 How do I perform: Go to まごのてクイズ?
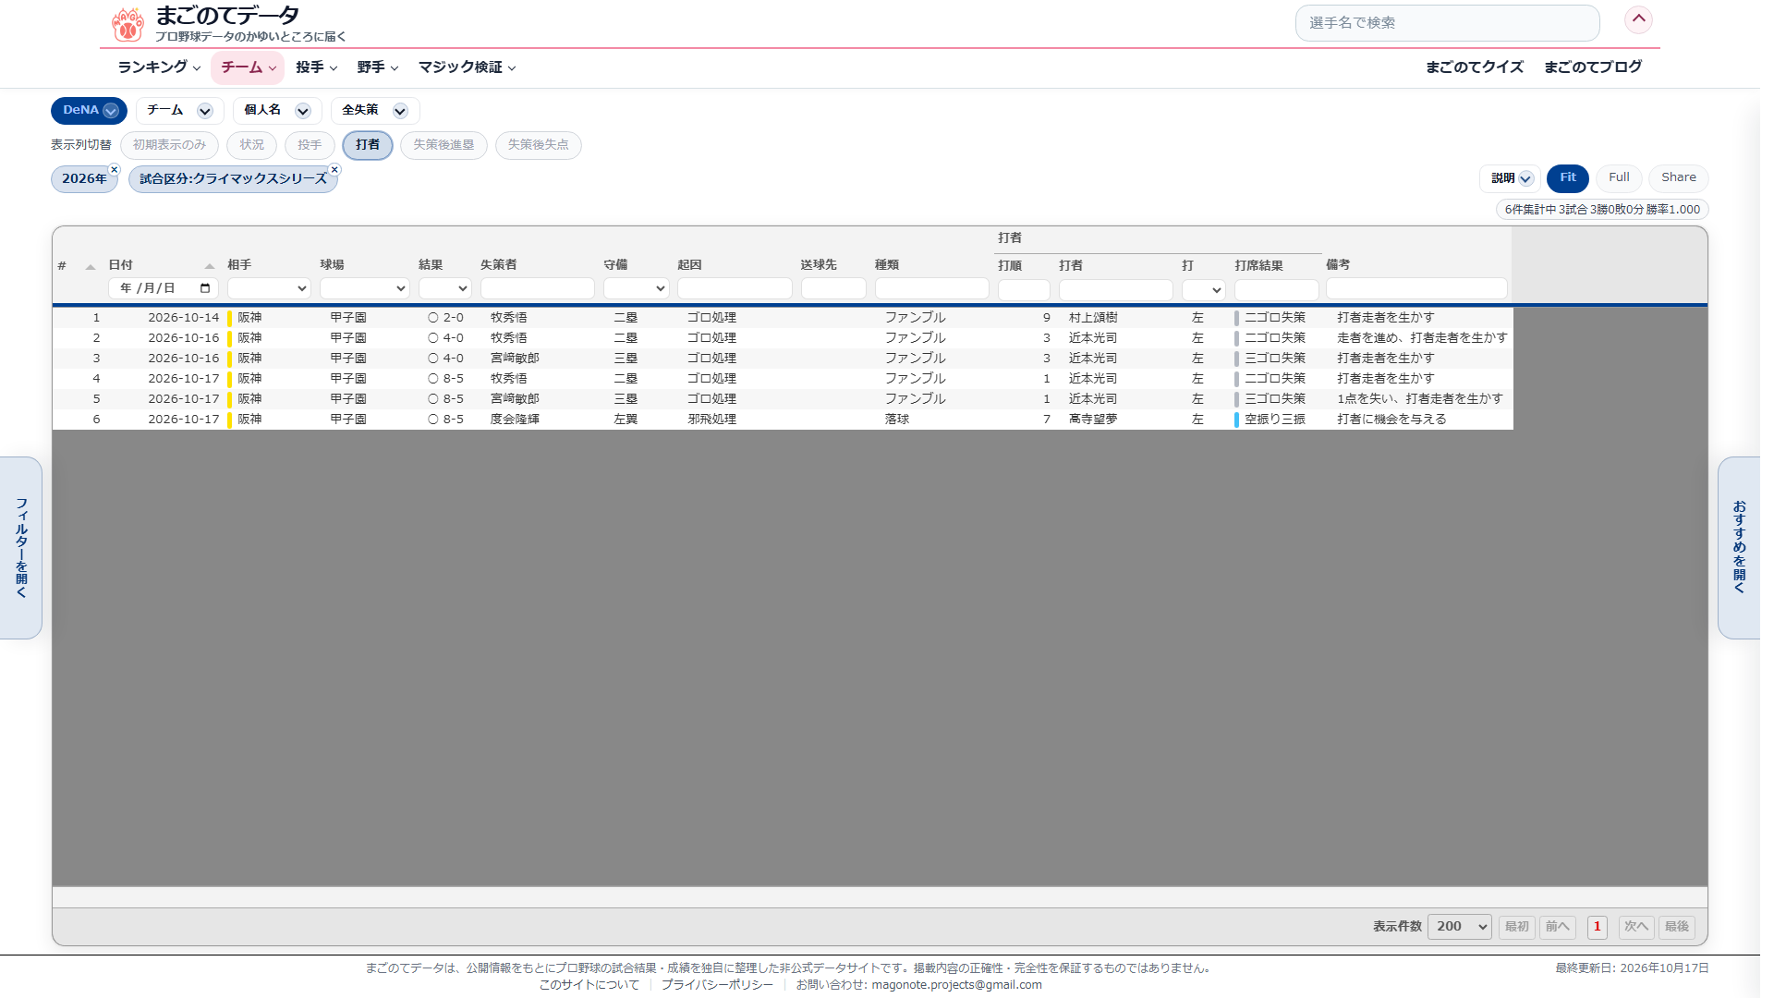1474,67
